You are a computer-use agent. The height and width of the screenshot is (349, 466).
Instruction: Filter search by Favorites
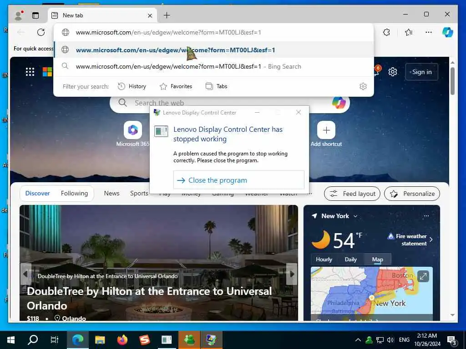pyautogui.click(x=176, y=86)
